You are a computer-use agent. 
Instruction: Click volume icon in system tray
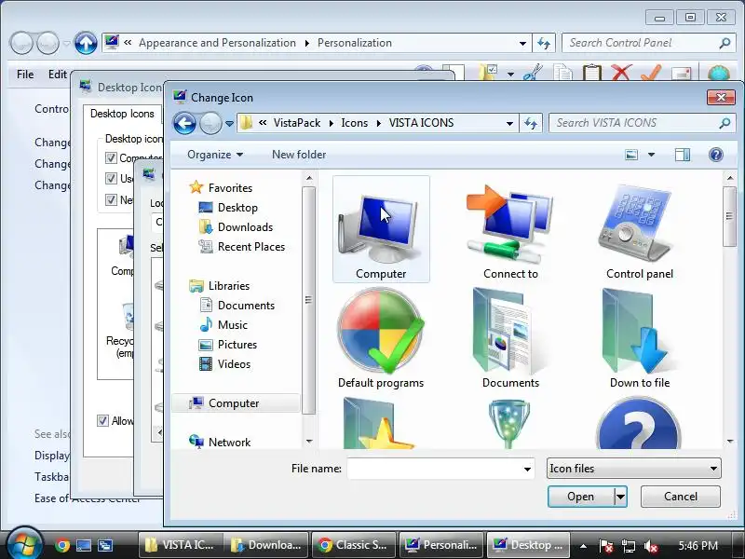click(x=650, y=546)
